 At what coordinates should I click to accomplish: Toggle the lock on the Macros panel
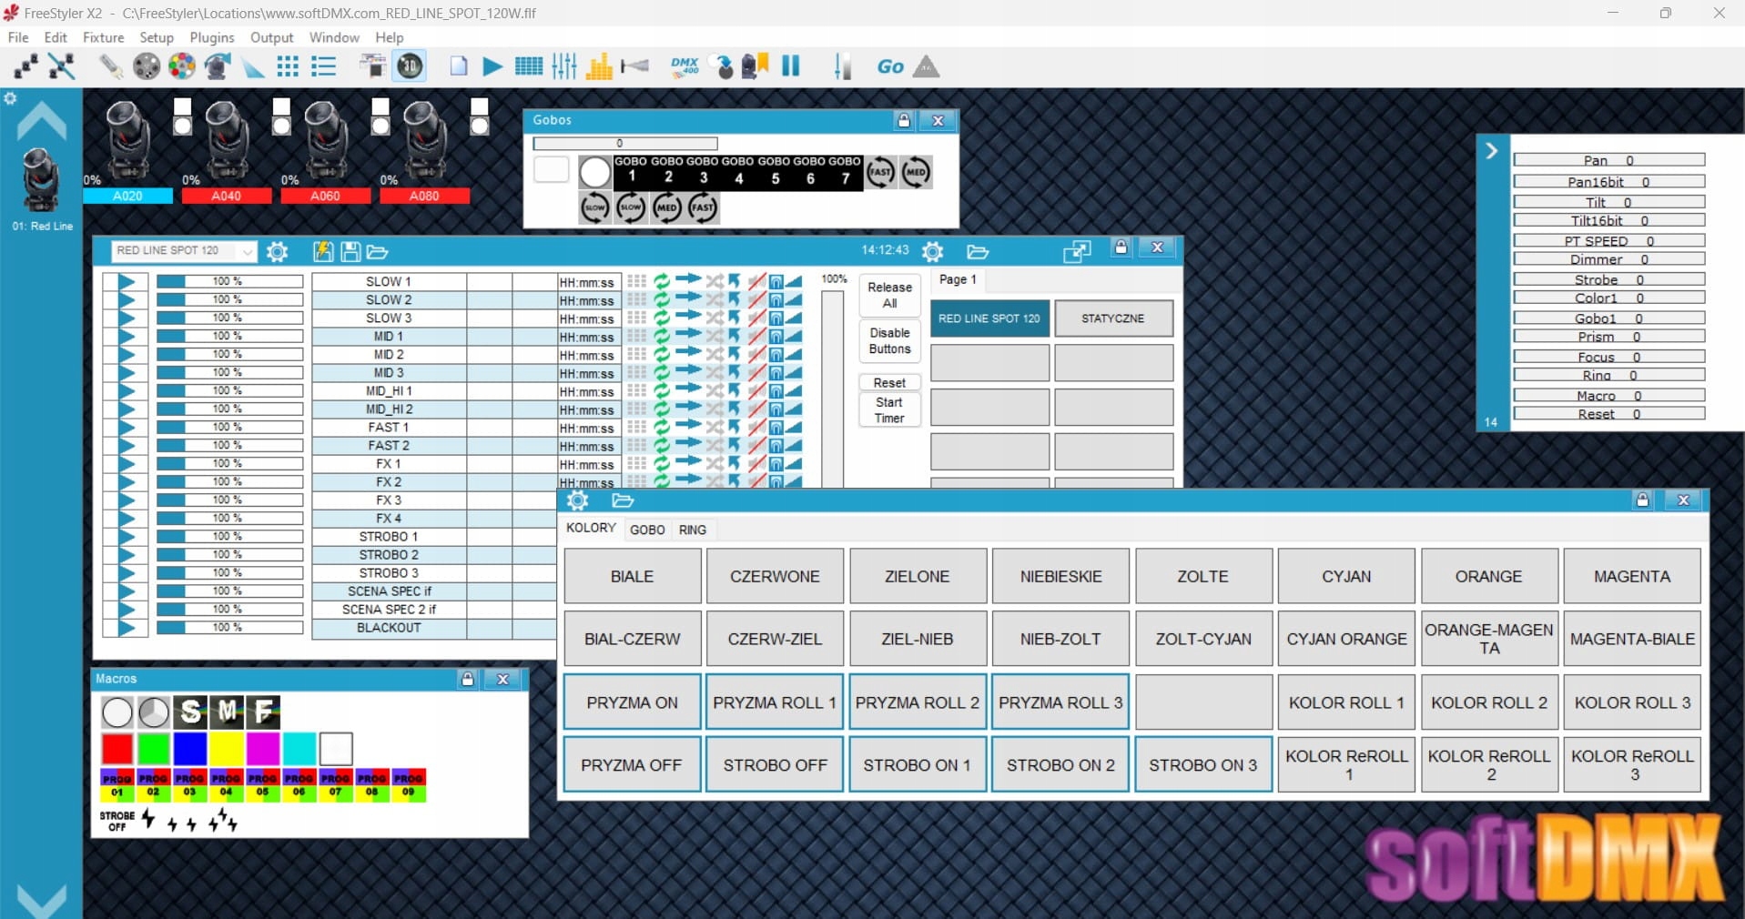467,679
